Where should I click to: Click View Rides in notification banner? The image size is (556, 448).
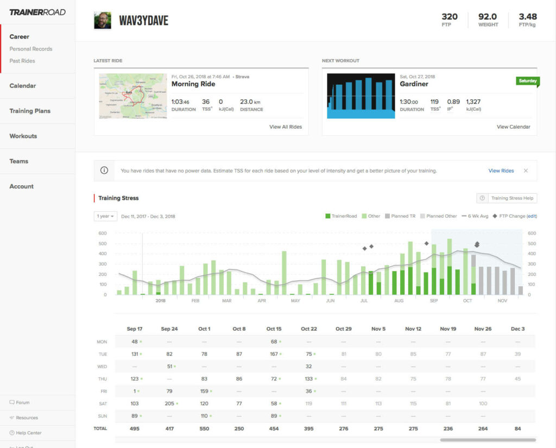(x=501, y=171)
